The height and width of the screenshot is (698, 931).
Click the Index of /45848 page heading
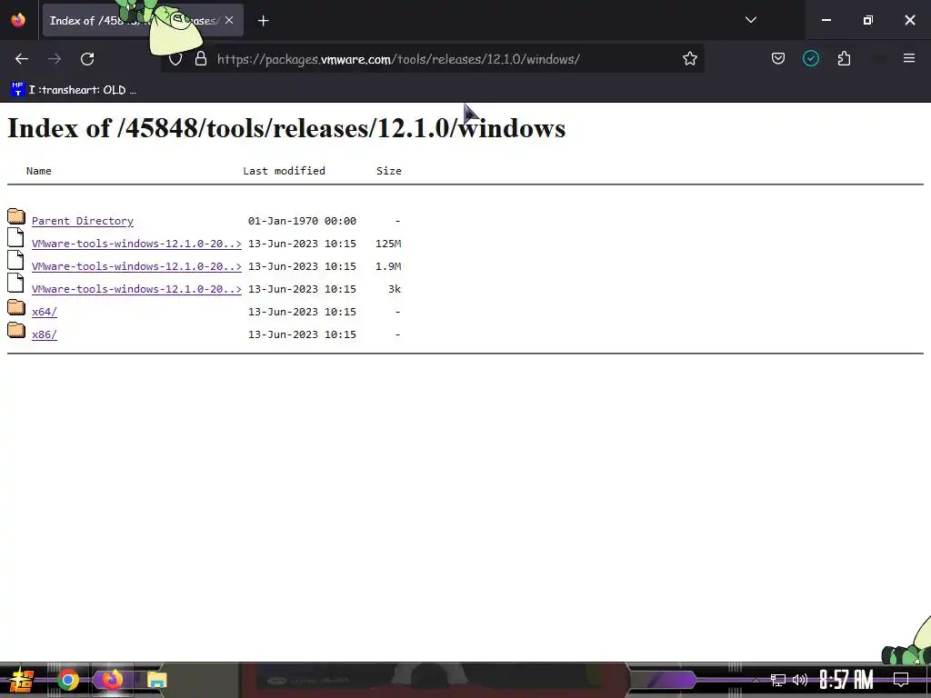pos(286,128)
